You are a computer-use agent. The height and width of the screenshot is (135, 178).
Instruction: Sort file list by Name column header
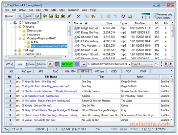(x=78, y=23)
